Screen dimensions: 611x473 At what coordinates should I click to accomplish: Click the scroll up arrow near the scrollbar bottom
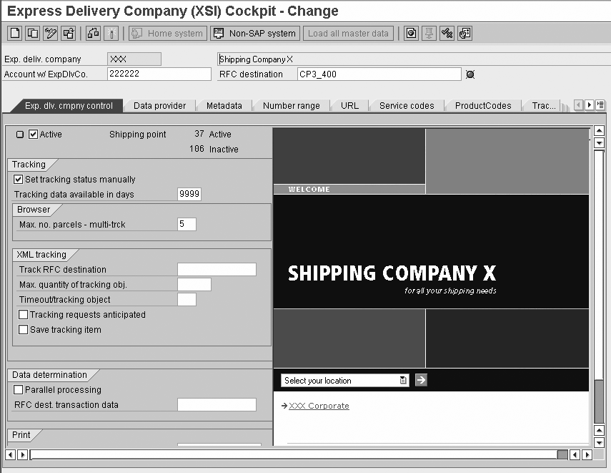(600, 431)
